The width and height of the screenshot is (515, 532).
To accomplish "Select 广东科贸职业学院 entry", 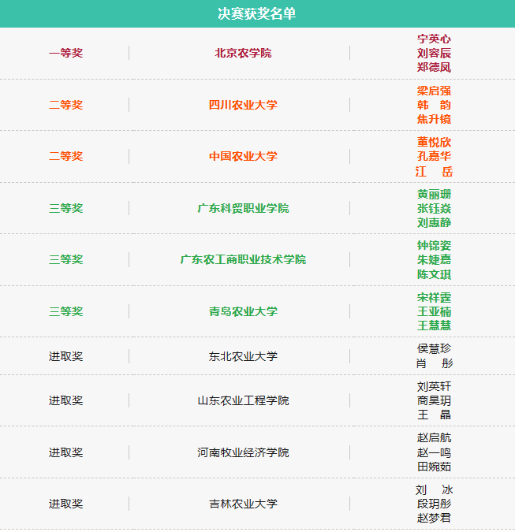I will [243, 208].
